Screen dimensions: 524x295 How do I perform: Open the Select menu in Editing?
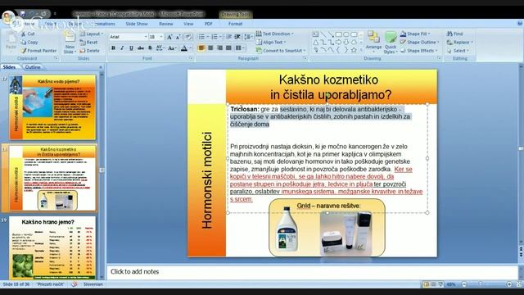(x=458, y=51)
